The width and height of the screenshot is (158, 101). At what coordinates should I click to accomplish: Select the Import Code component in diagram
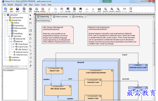54,70
